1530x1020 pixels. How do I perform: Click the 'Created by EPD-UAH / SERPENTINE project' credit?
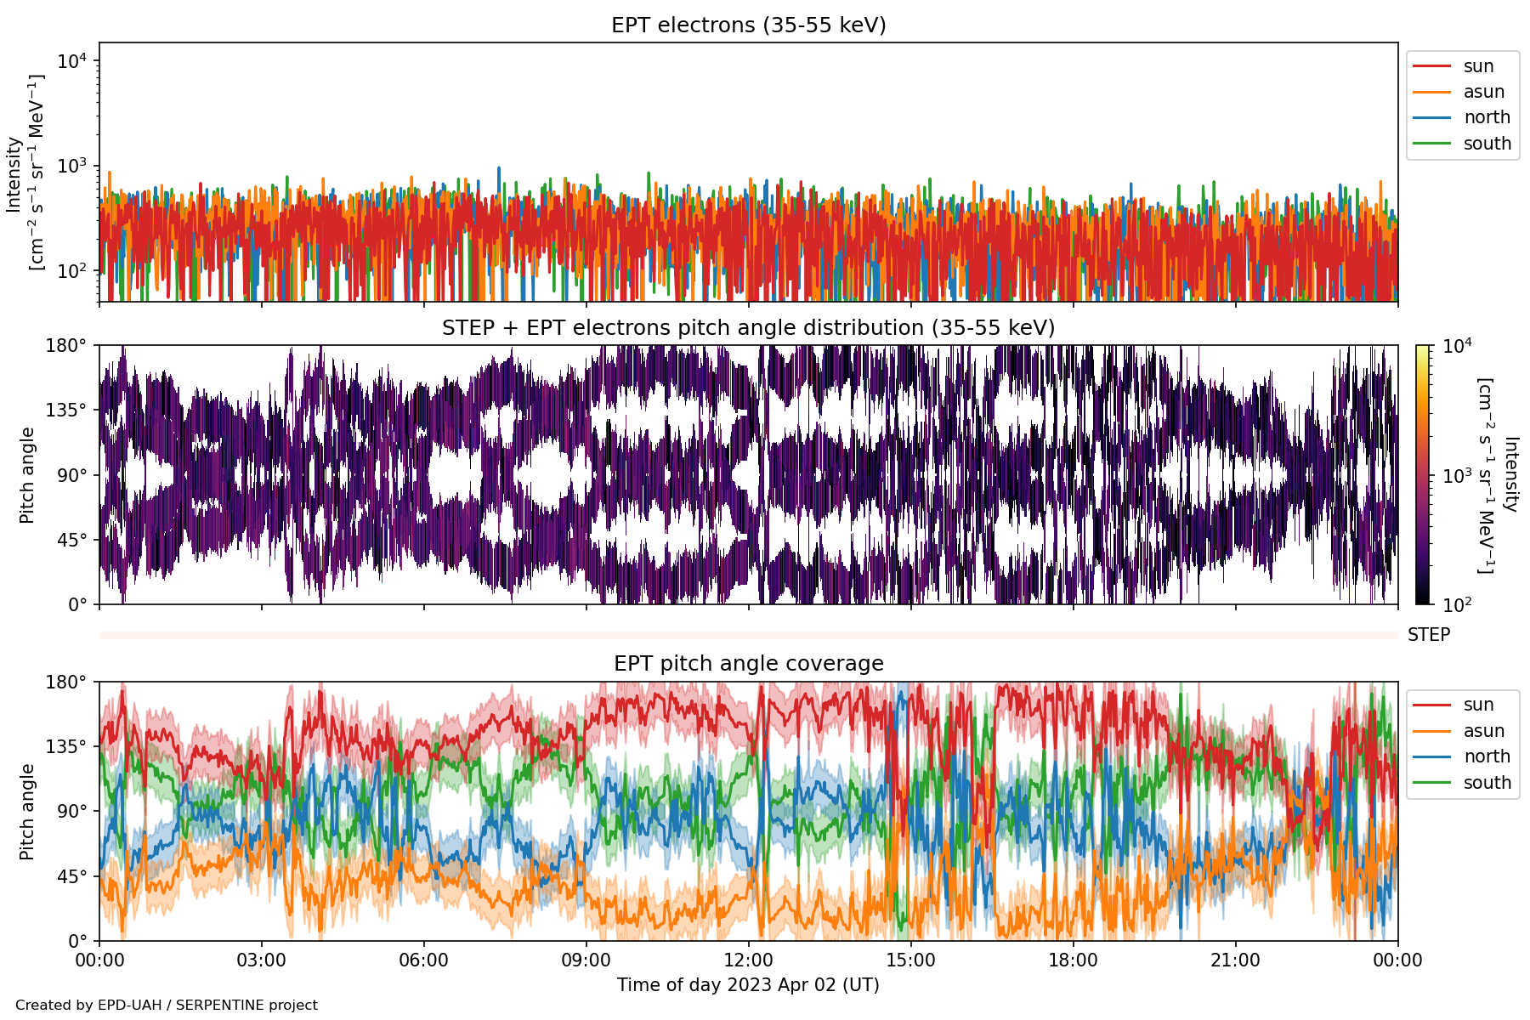[x=167, y=1006]
